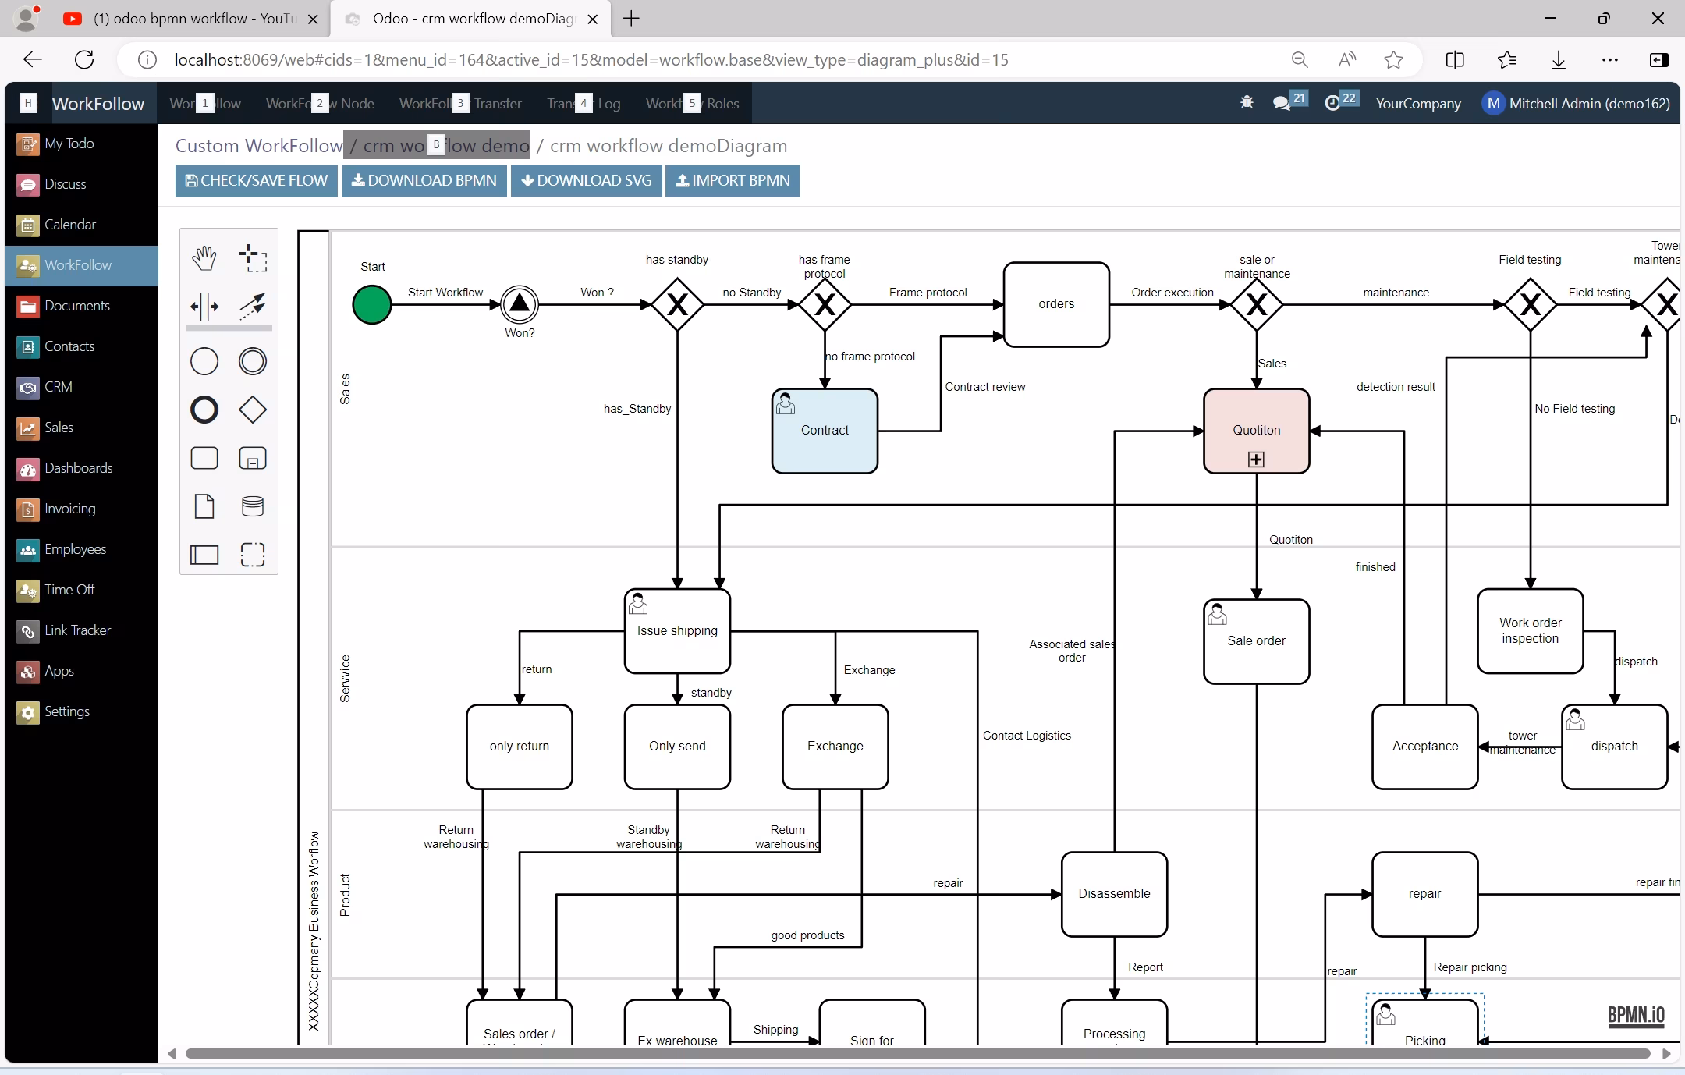The width and height of the screenshot is (1685, 1075).
Task: Open the WorkFollow Roles menu
Action: pos(692,103)
